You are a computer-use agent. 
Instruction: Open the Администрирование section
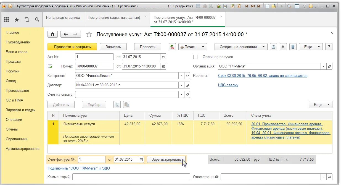pos(23,148)
